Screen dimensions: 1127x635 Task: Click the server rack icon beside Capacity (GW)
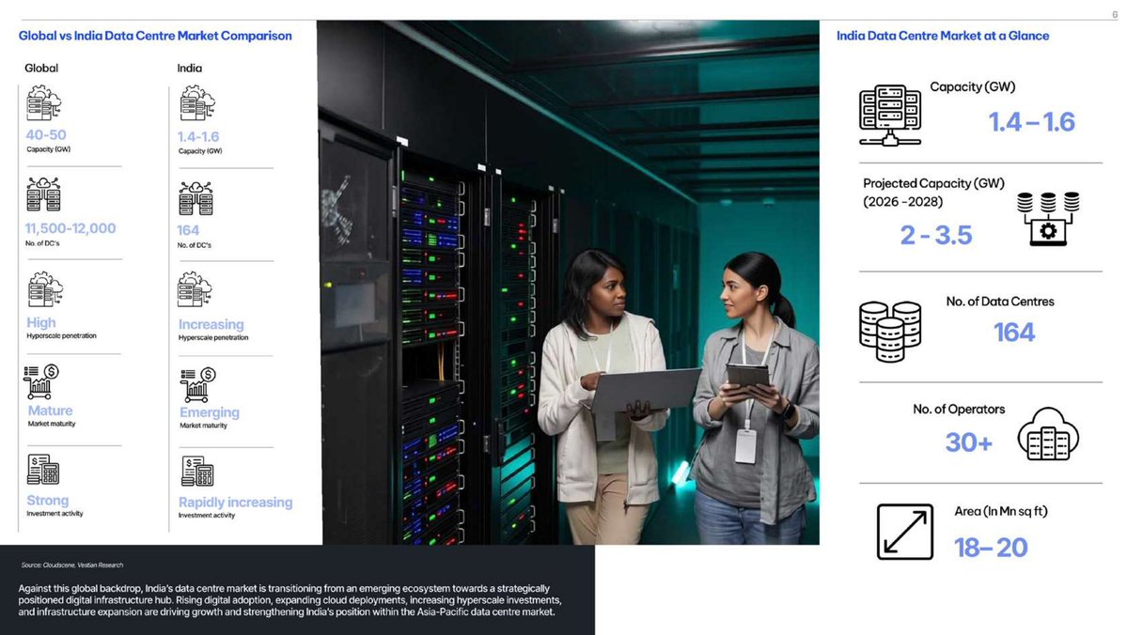(x=890, y=115)
